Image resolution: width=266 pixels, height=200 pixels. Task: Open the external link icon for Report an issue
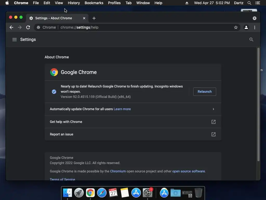(214, 134)
